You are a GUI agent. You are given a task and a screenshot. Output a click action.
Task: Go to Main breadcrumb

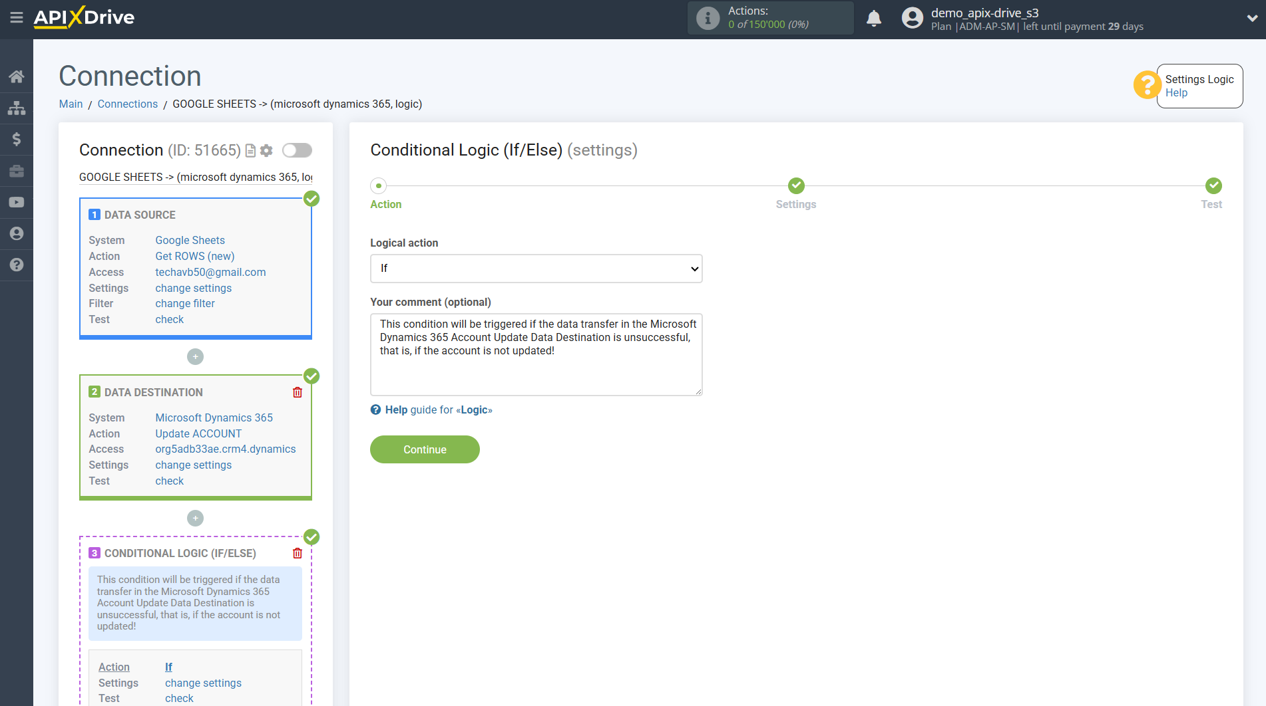(x=71, y=104)
